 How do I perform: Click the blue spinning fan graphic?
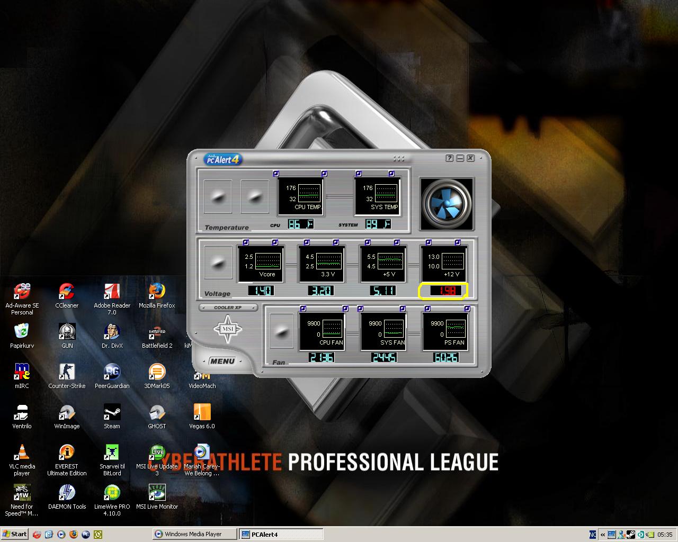point(447,203)
